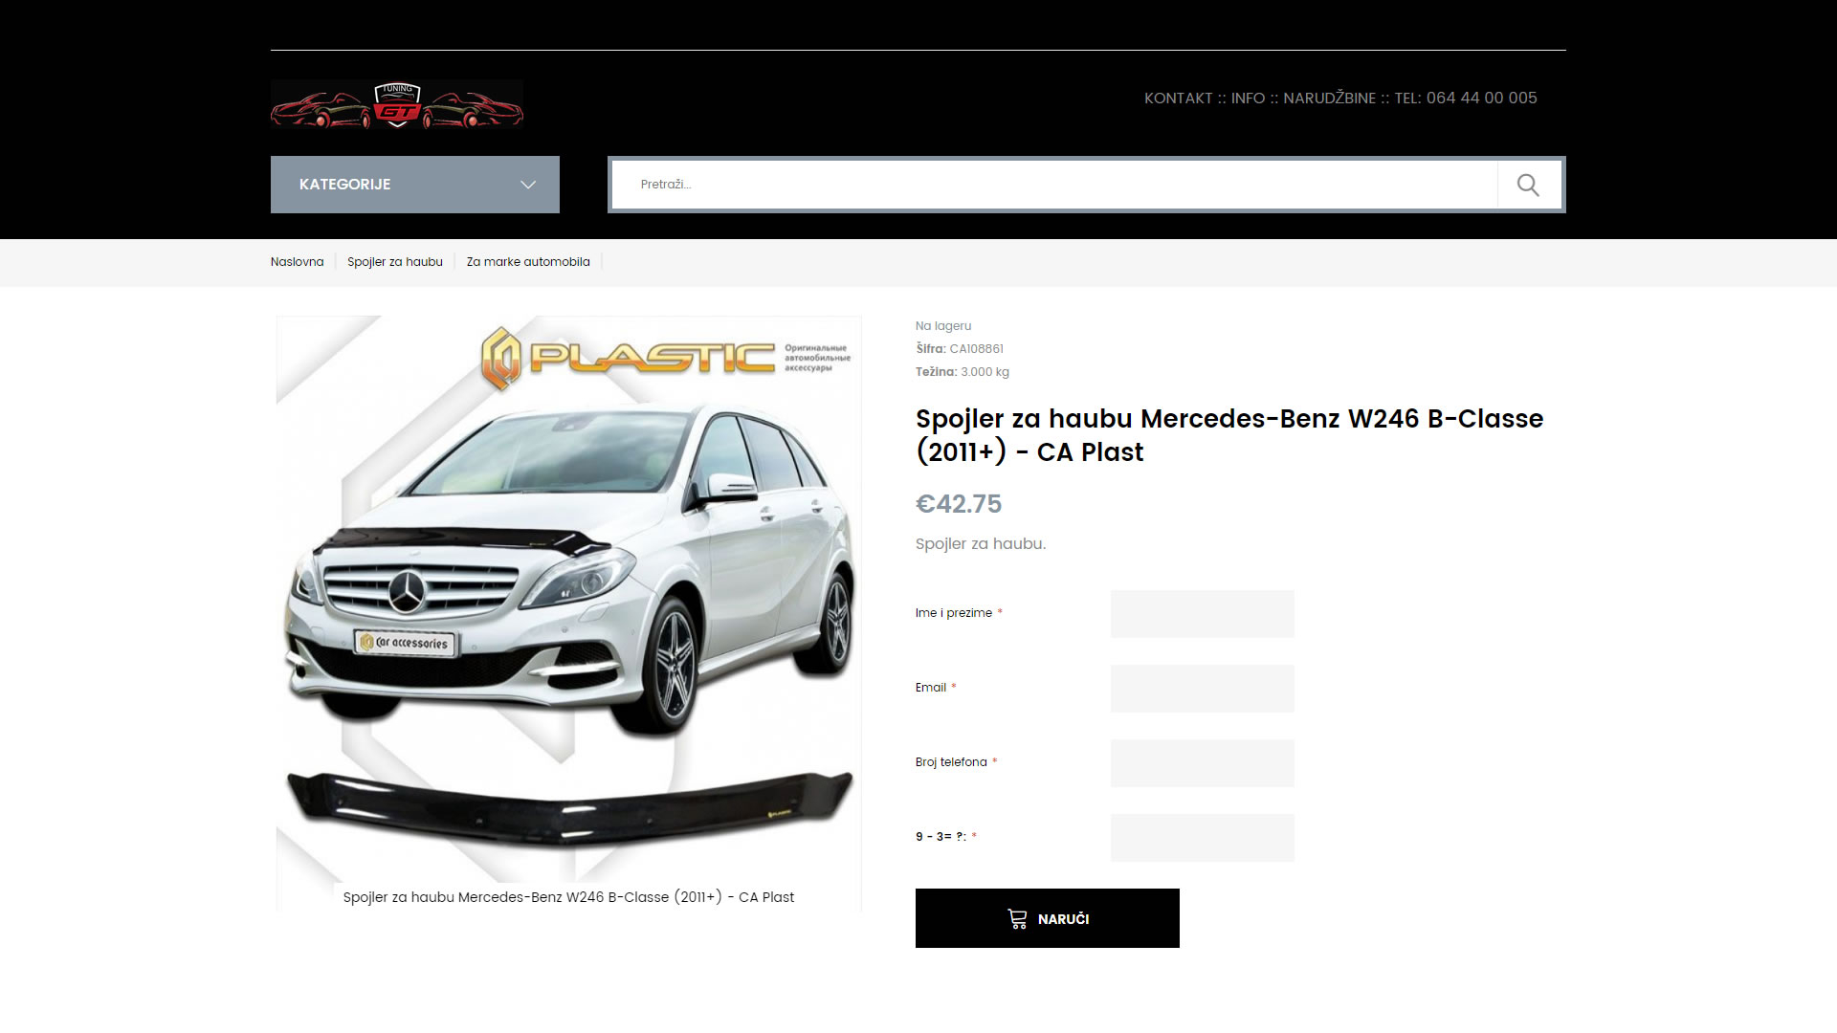Click the magnifier search icon
Viewport: 1837px width, 1033px height.
[x=1528, y=185]
